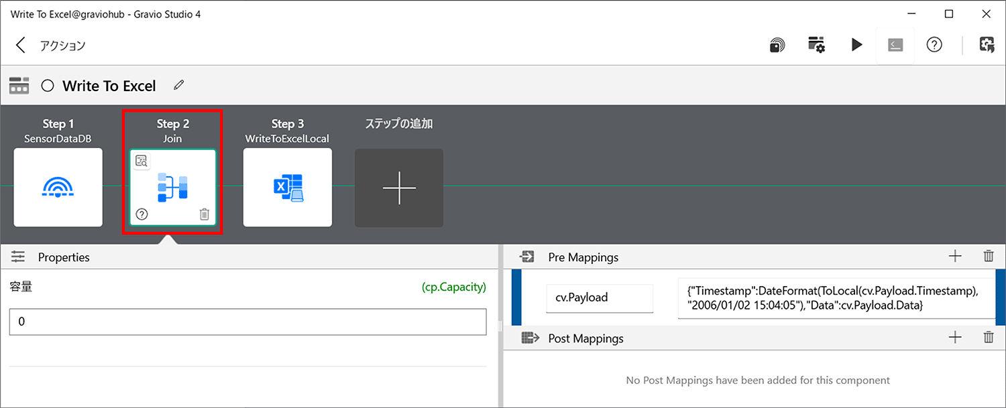The height and width of the screenshot is (408, 1006).
Task: Select the Step 1 SensorDataDB card
Action: [58, 188]
